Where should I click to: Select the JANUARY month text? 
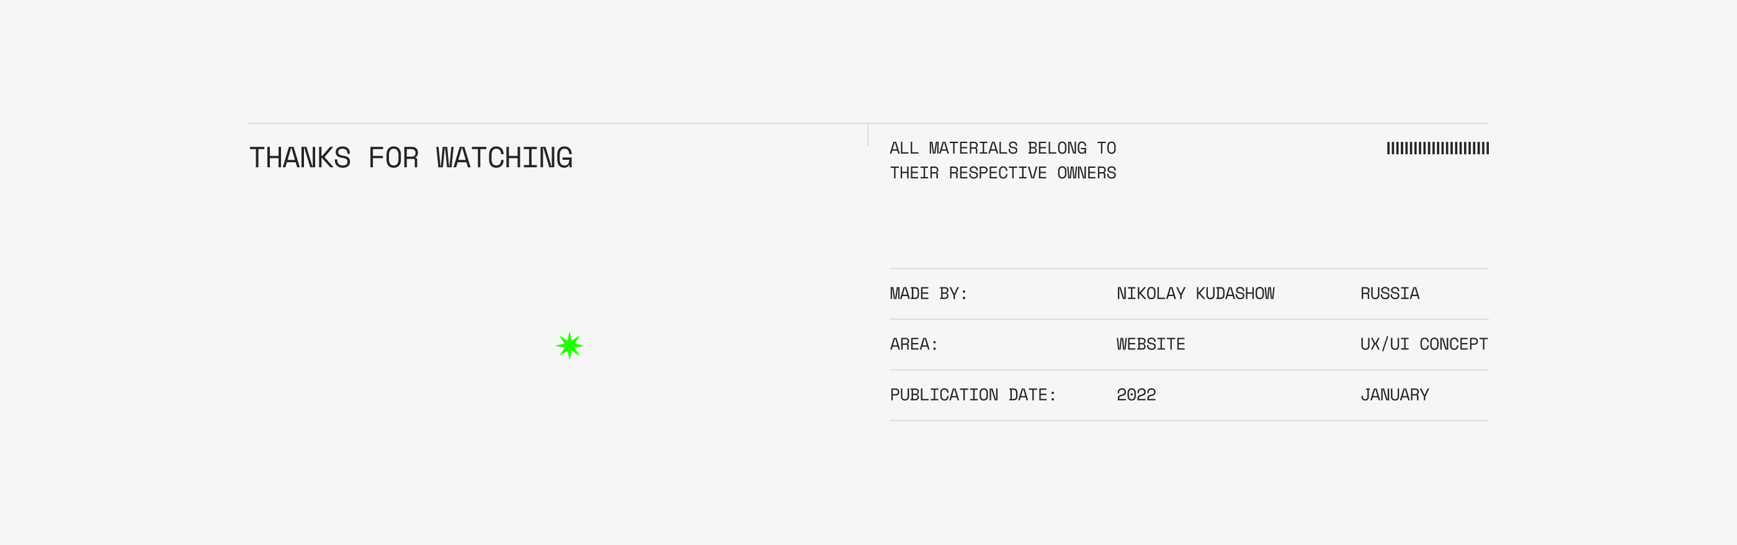1394,395
